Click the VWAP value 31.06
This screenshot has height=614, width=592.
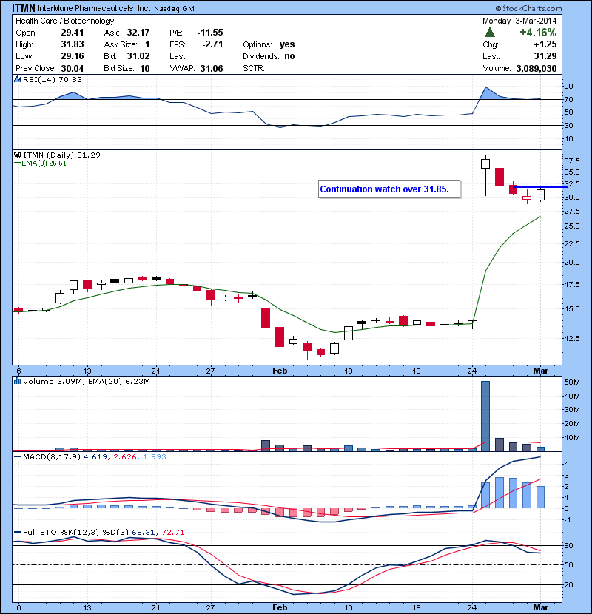(212, 69)
